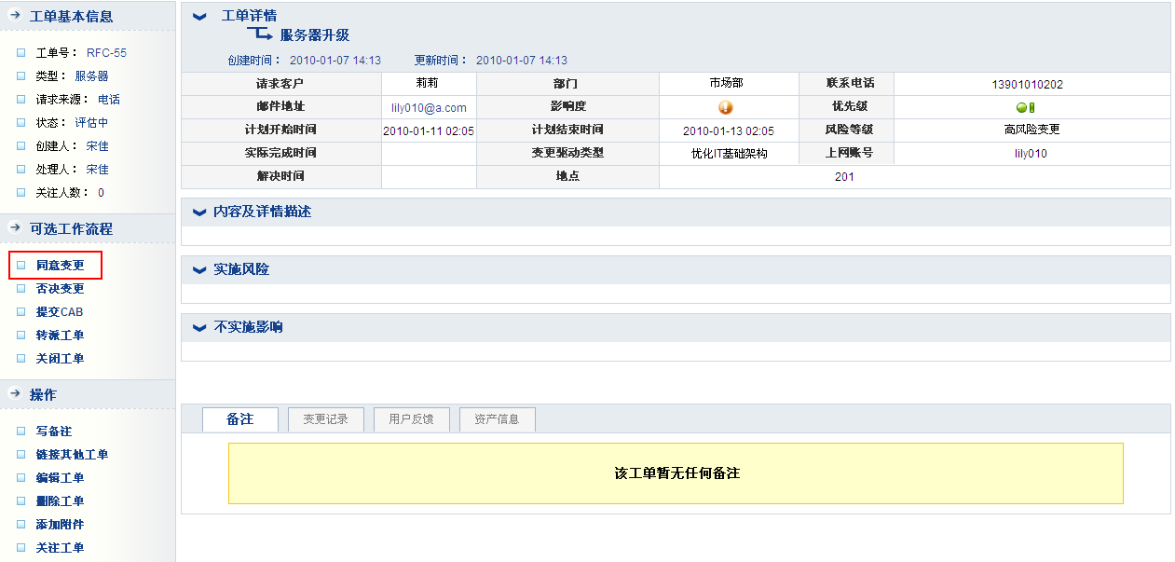Open 编辑工单 to edit ticket
This screenshot has width=1175, height=562.
60,478
